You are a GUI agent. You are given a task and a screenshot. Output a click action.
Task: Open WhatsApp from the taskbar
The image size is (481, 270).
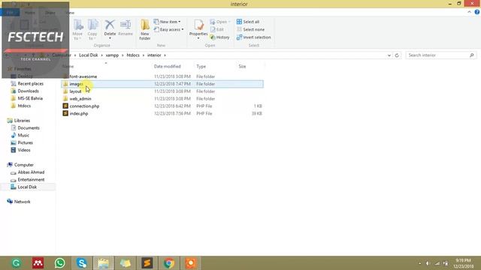click(x=60, y=263)
